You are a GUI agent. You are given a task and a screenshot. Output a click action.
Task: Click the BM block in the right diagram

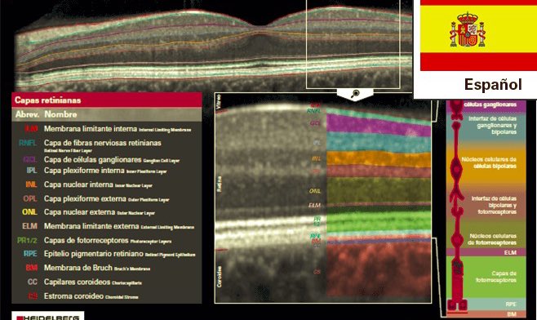486,313
